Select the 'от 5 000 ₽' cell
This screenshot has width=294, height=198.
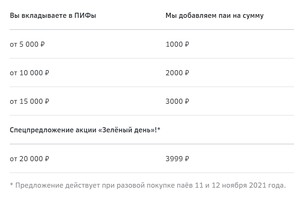[27, 44]
